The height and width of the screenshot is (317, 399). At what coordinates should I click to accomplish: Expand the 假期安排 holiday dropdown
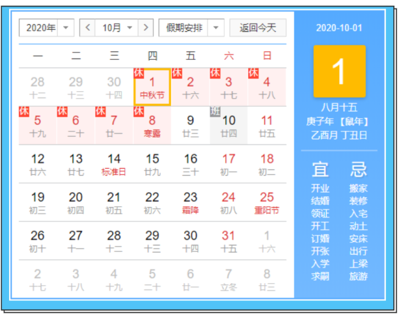[191, 27]
